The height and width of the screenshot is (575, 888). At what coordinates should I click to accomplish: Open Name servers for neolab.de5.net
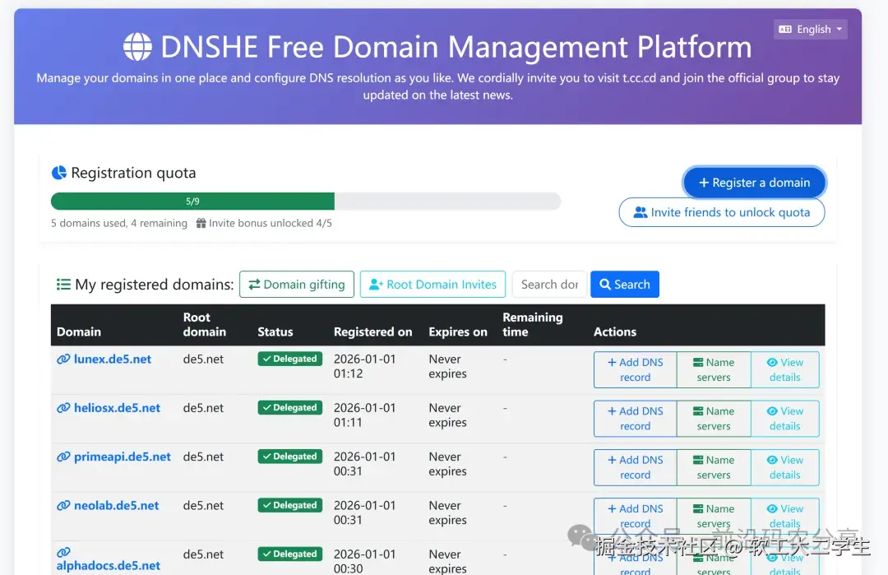pos(714,516)
